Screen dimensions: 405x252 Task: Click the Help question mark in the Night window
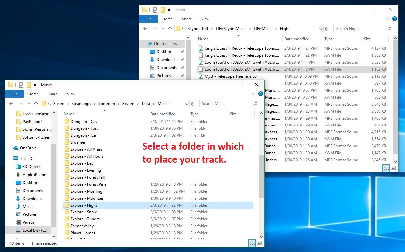pyautogui.click(x=395, y=18)
